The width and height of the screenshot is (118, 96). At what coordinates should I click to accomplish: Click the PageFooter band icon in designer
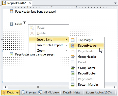[x=11, y=54]
